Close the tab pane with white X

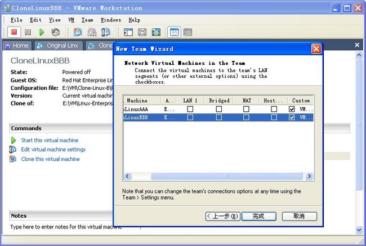tap(357, 45)
